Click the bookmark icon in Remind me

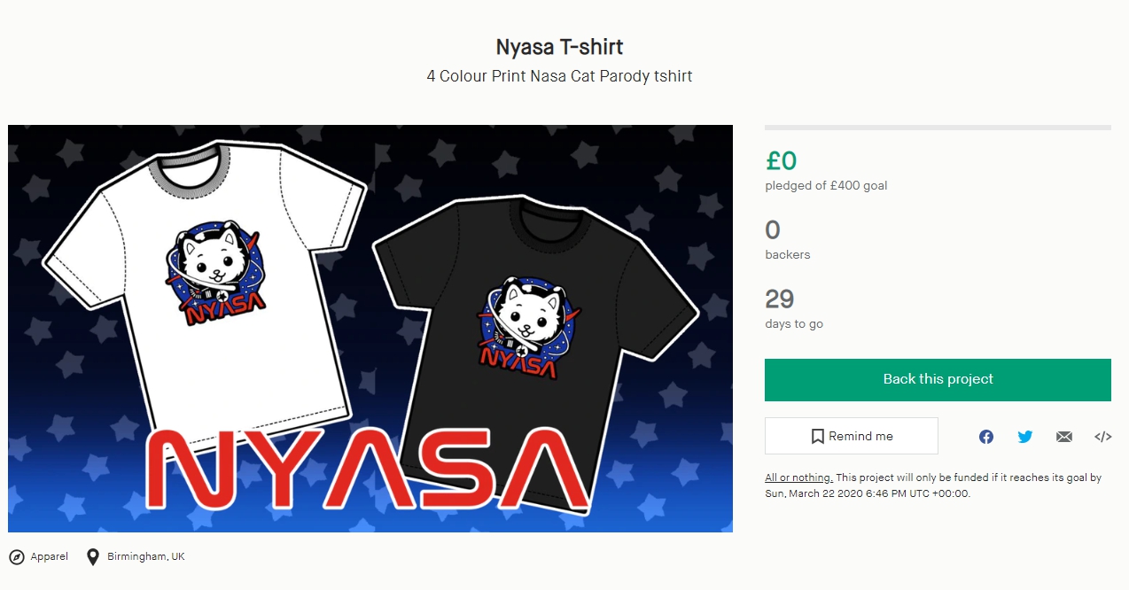tap(818, 436)
